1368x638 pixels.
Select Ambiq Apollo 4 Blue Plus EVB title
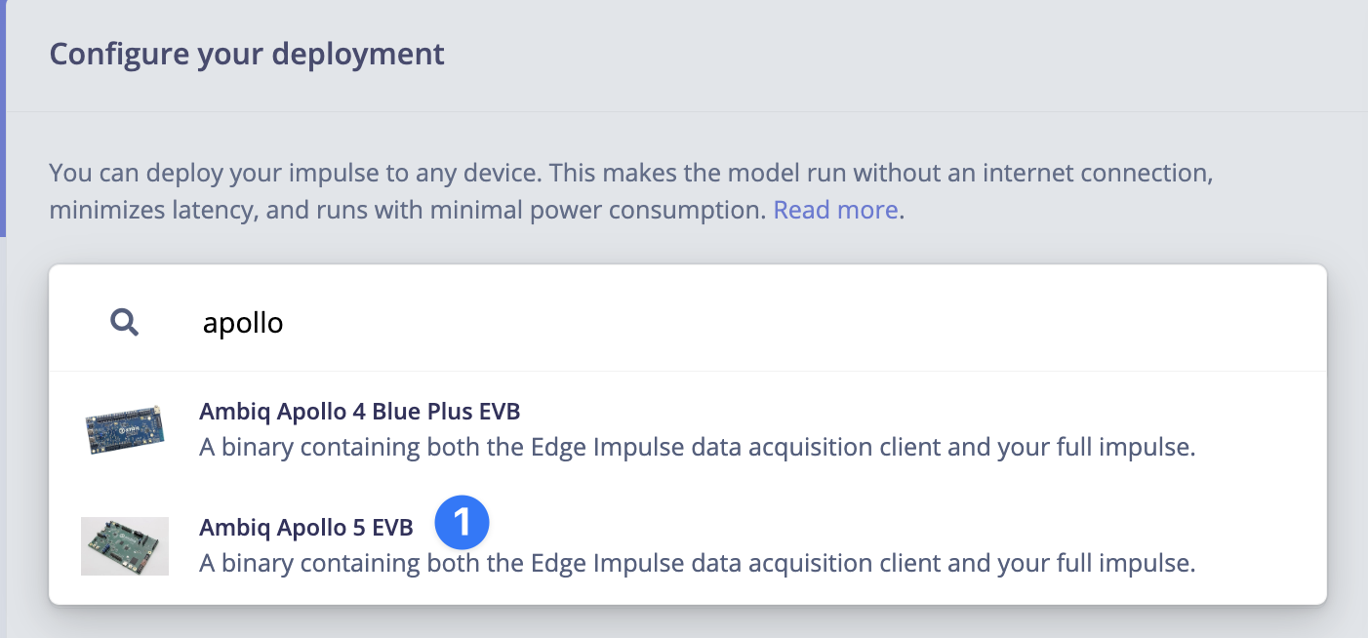(359, 412)
